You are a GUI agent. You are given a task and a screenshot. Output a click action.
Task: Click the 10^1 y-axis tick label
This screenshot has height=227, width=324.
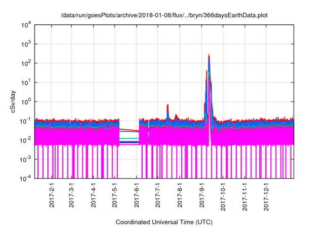point(26,83)
